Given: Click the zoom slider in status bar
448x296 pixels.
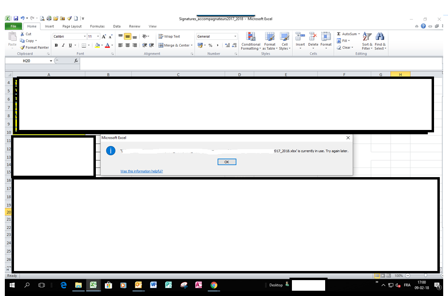Looking at the screenshot, I should point(425,275).
